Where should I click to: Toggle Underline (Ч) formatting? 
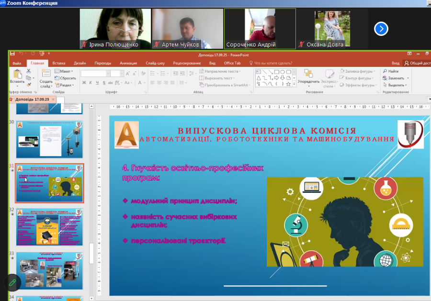[x=97, y=83]
